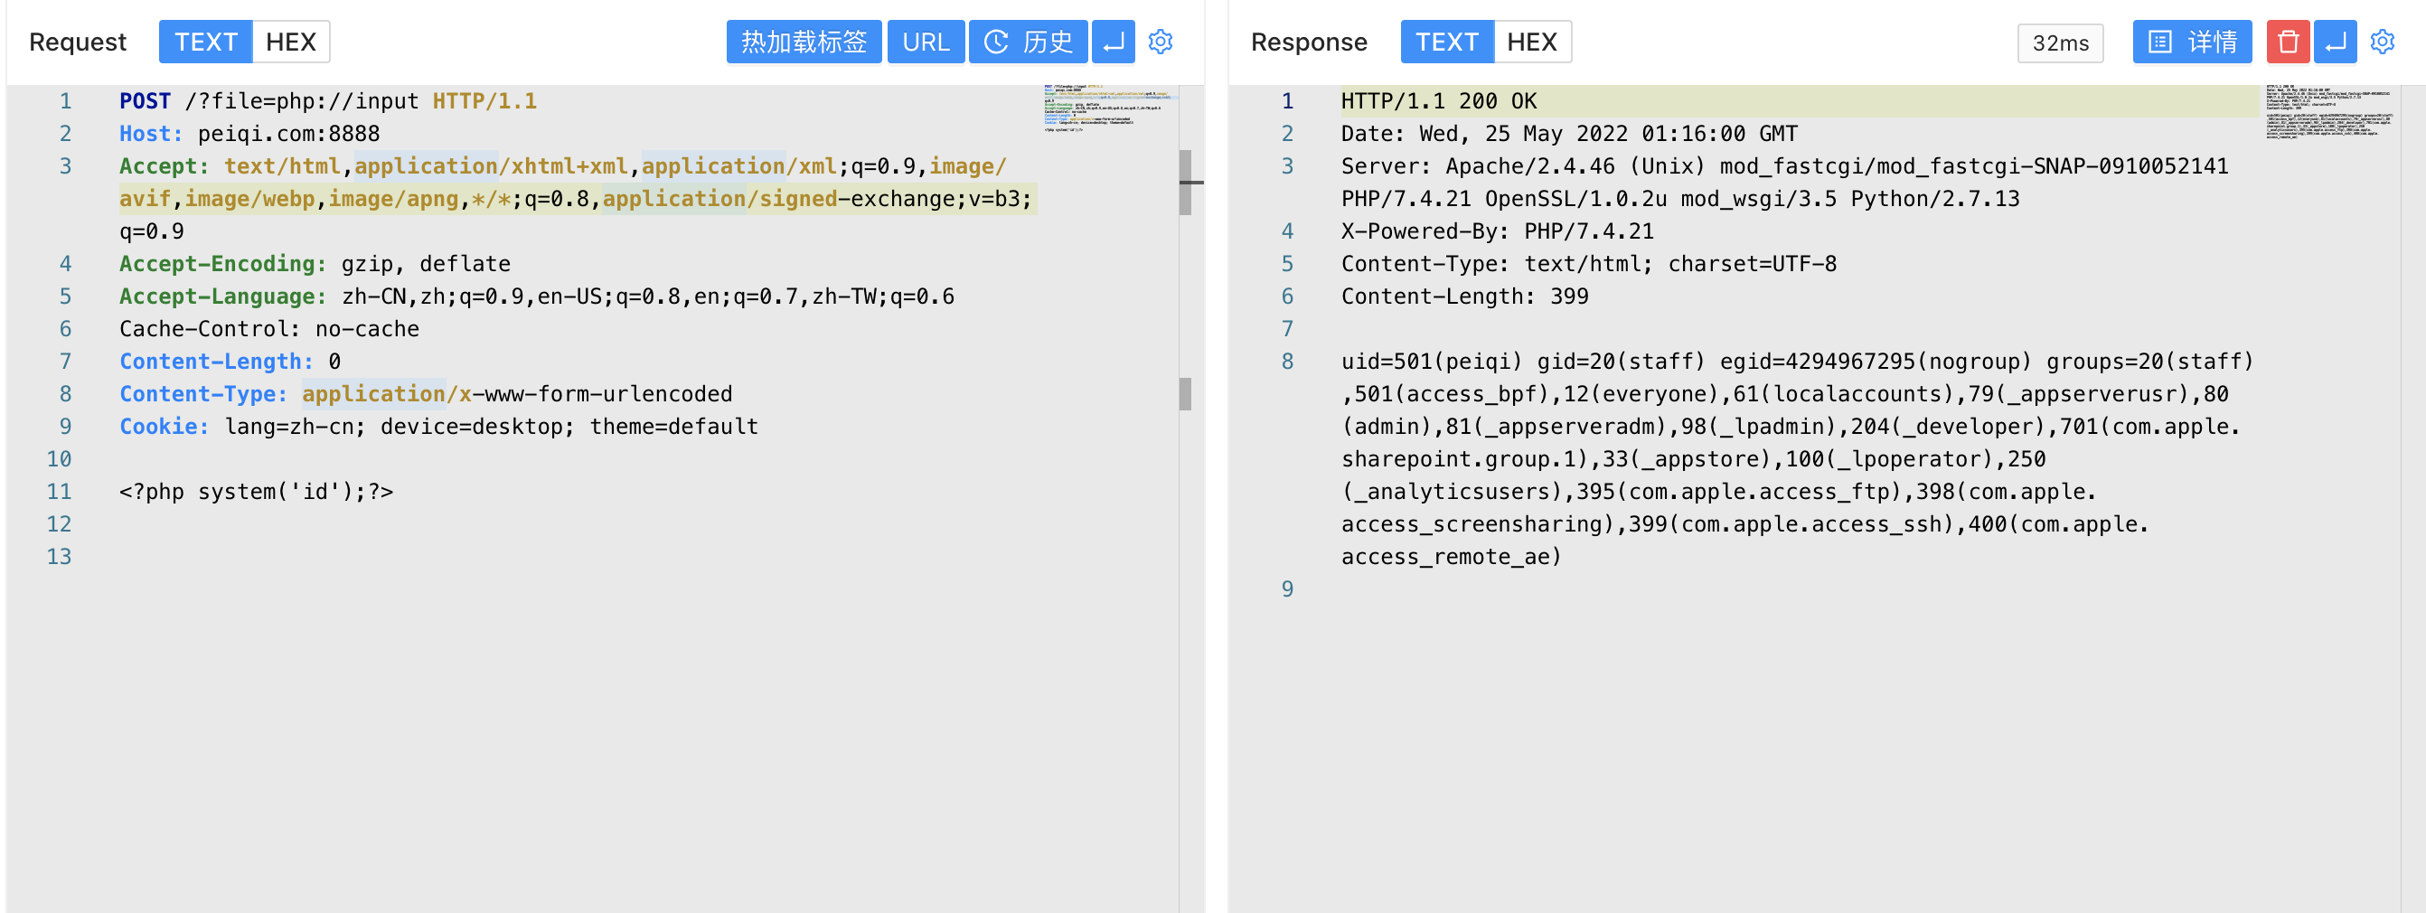
Task: Click the 热加载标签 button
Action: pyautogui.click(x=804, y=42)
